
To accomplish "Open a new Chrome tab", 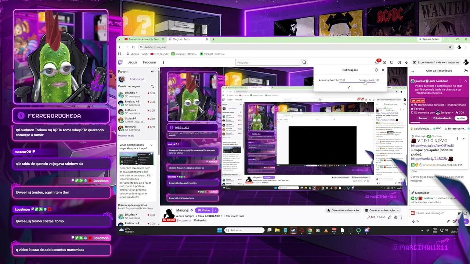I will pos(214,39).
